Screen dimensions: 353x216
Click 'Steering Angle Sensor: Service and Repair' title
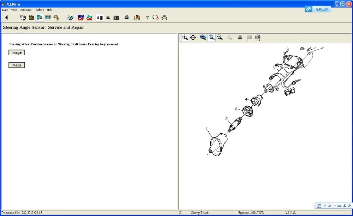coord(43,27)
